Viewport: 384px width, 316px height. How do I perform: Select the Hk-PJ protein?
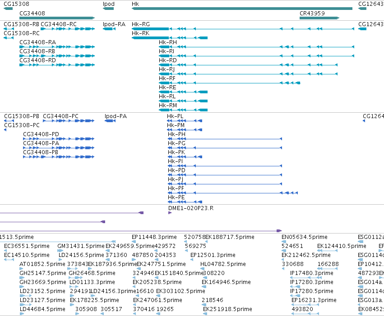pyautogui.click(x=225, y=184)
